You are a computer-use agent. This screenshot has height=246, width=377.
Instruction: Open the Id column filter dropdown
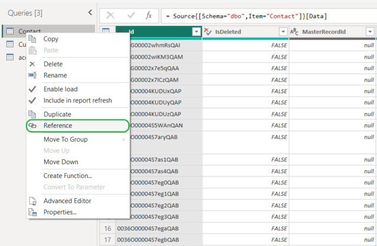[x=196, y=32]
